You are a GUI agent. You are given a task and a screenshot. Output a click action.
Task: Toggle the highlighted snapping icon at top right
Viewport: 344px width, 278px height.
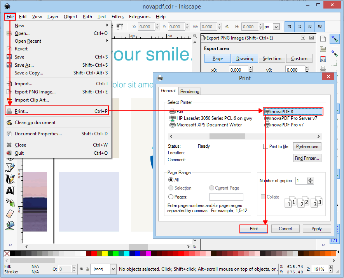335,39
